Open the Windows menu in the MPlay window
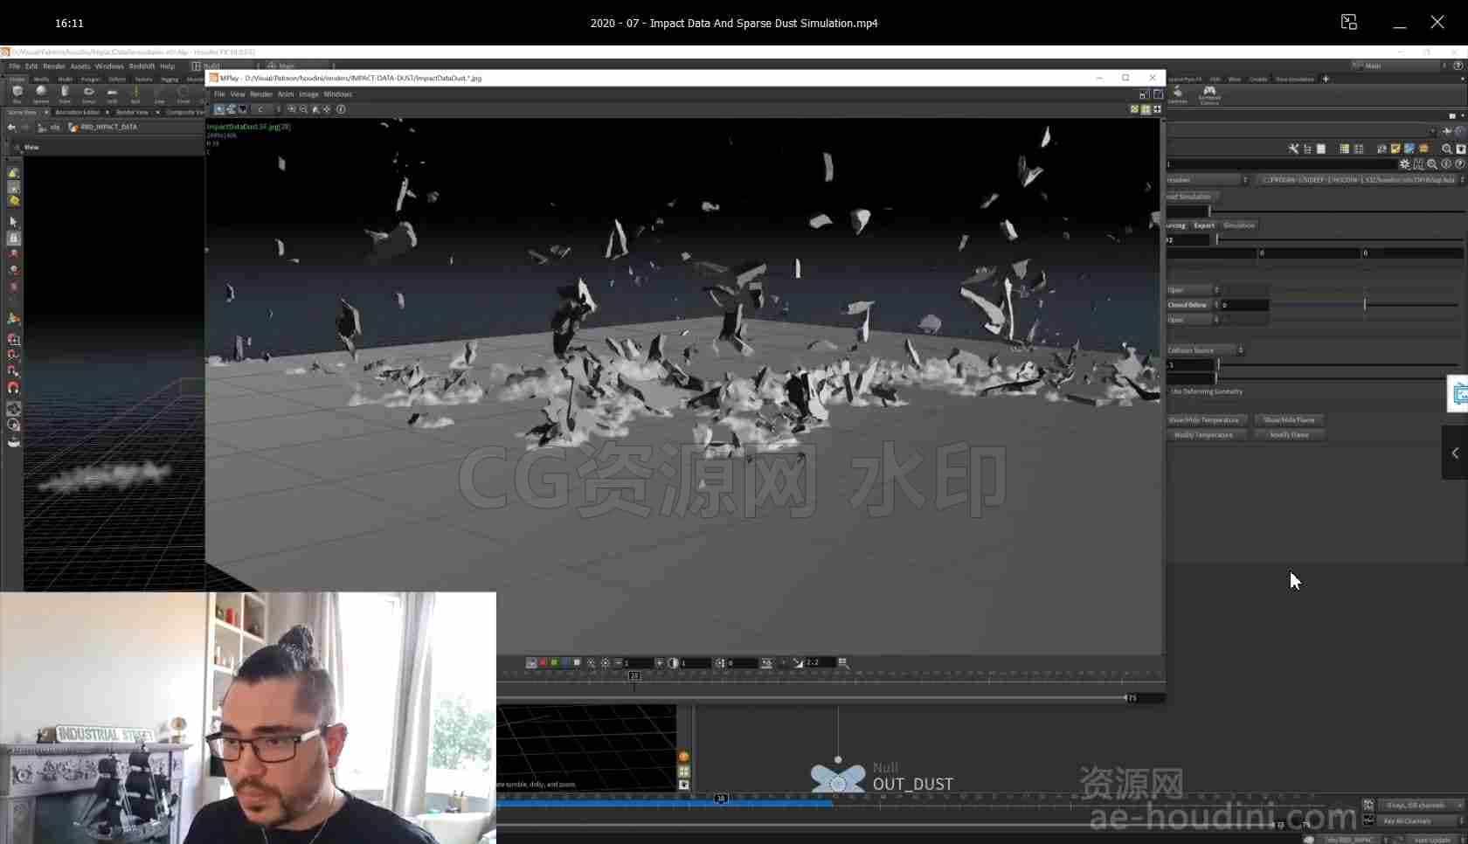Image resolution: width=1468 pixels, height=844 pixels. 337,94
